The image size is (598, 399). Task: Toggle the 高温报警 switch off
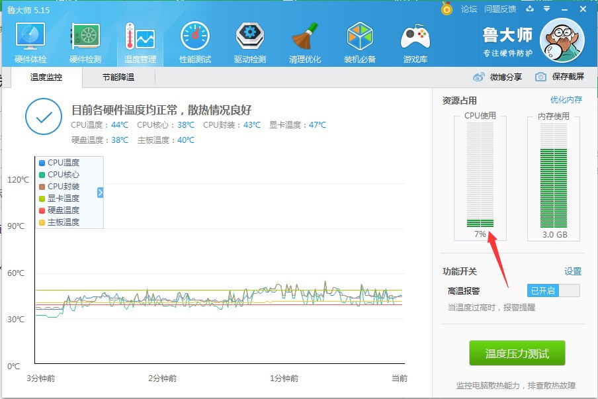pyautogui.click(x=554, y=290)
